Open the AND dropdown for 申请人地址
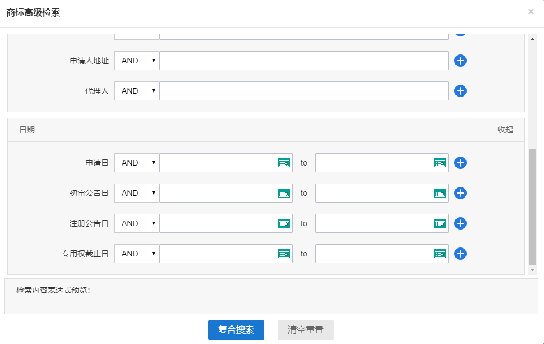Viewport: 544px width, 344px height. click(137, 61)
